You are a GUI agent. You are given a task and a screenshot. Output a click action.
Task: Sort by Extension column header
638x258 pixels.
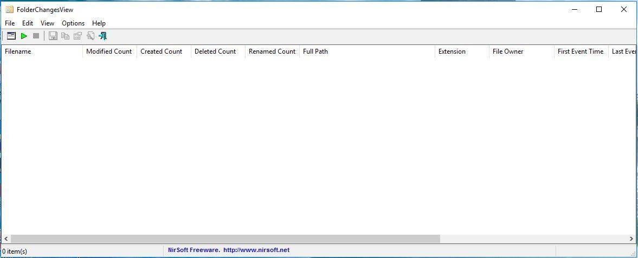tap(462, 51)
